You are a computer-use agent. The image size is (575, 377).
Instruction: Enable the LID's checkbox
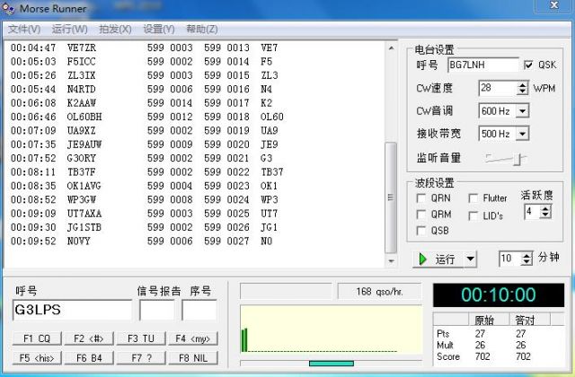pos(473,215)
